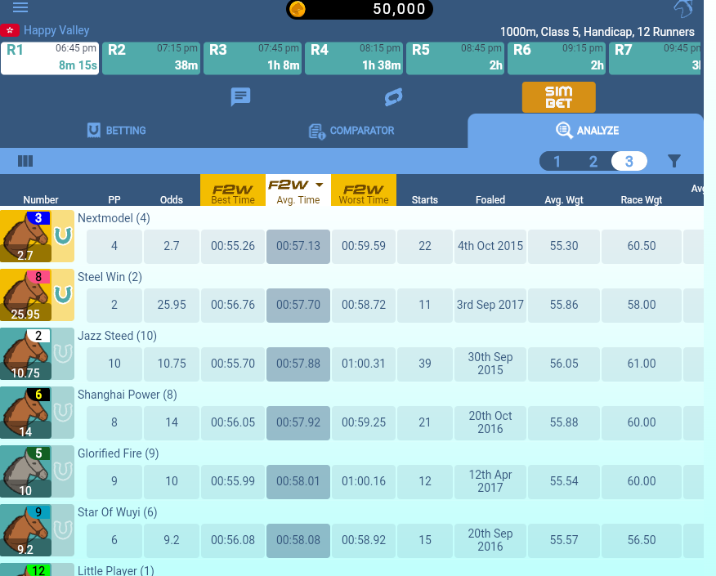Image resolution: width=716 pixels, height=576 pixels.
Task: Select race R1 at 06:45 pm
Action: click(x=50, y=58)
